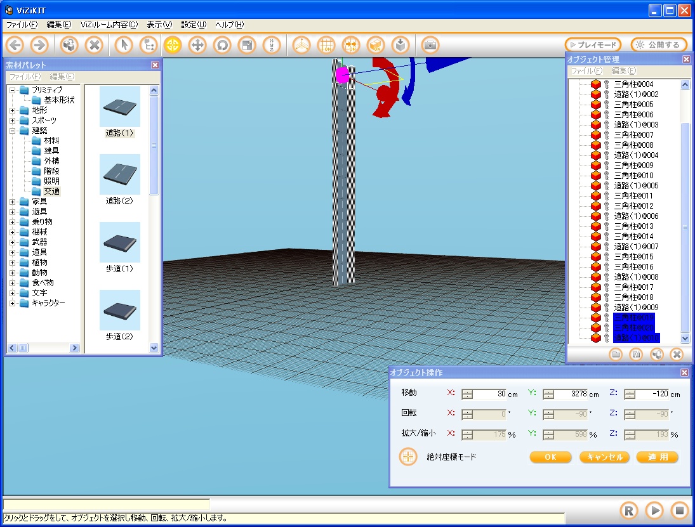The width and height of the screenshot is (695, 527).
Task: Click the 移動 X value spinner control
Action: click(x=467, y=394)
